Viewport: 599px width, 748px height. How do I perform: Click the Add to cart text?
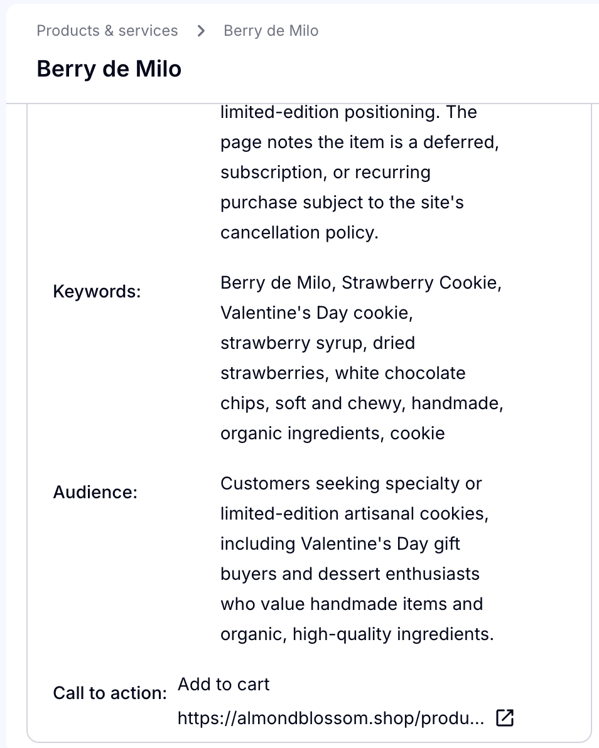pyautogui.click(x=224, y=684)
